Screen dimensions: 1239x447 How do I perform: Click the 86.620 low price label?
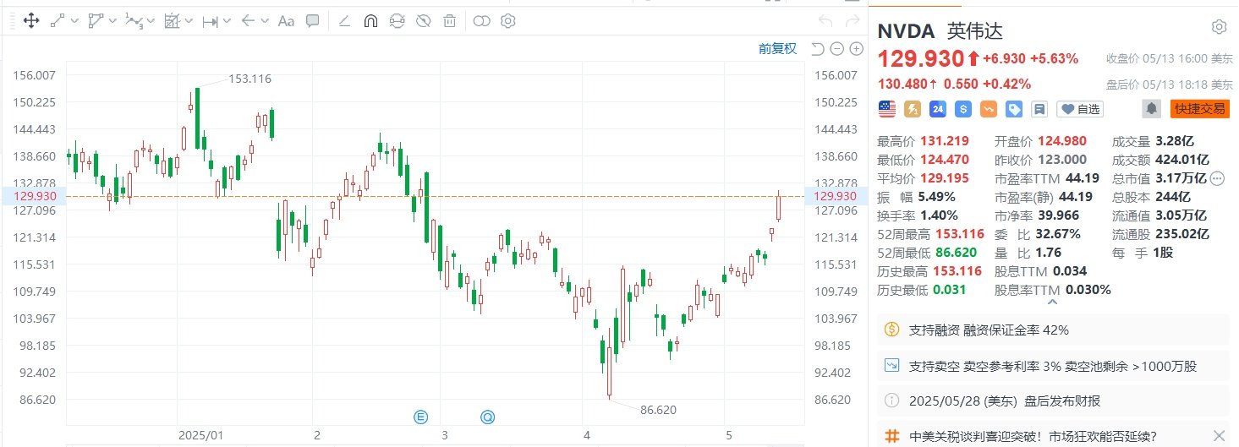[658, 410]
